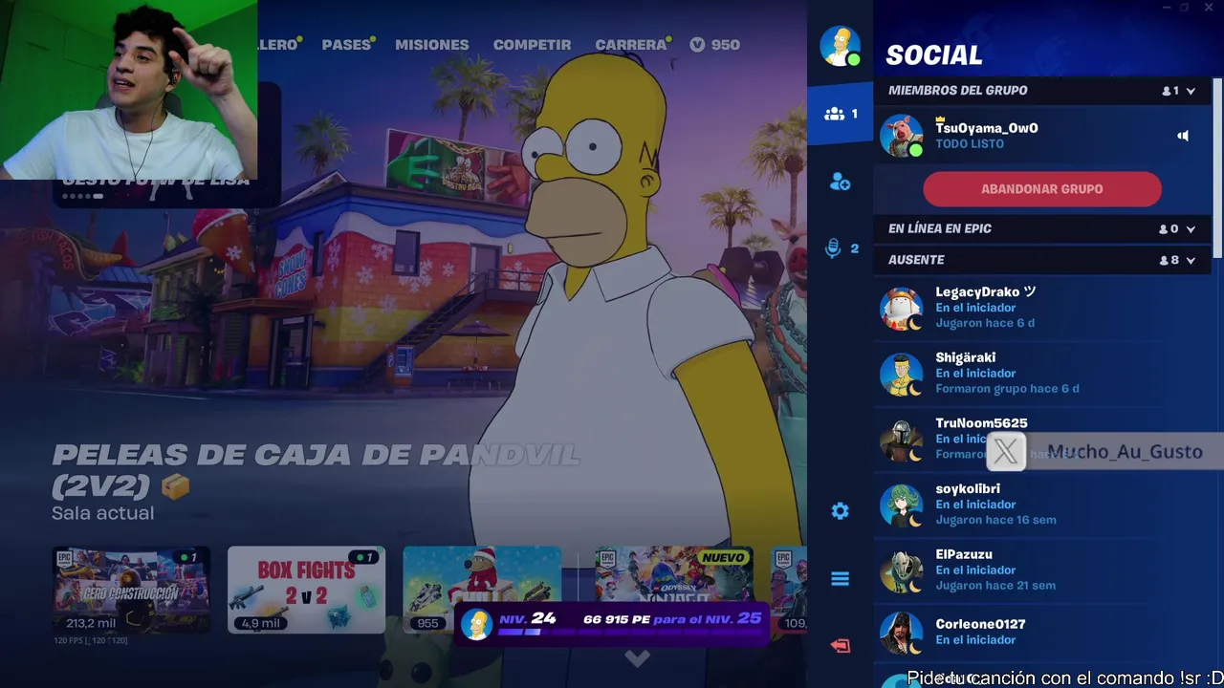Viewport: 1224px width, 688px height.
Task: Select Box Fights 2v2 tile
Action: tap(306, 590)
